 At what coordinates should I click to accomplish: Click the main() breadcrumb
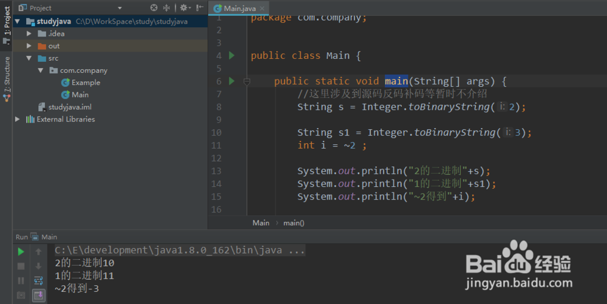(293, 223)
